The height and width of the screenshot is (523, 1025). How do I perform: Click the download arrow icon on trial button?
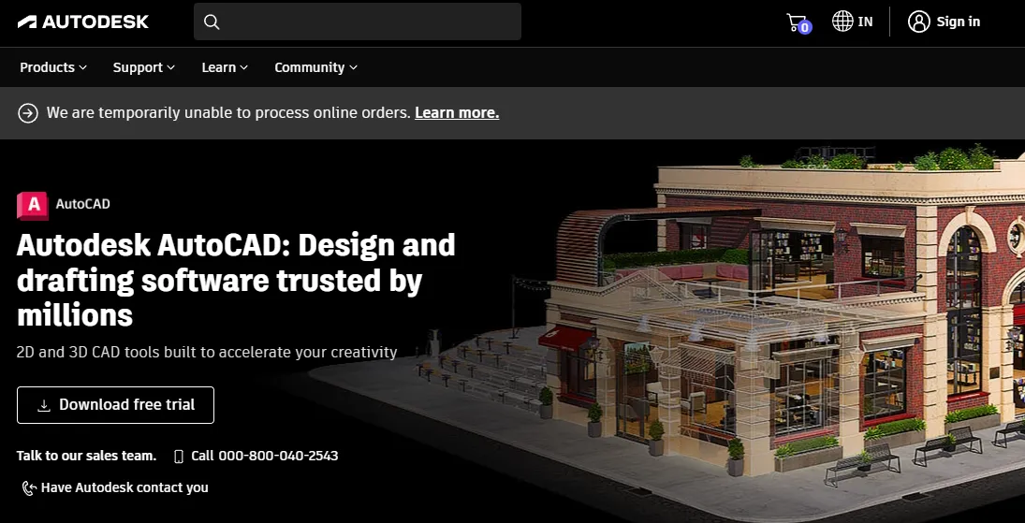pos(44,405)
